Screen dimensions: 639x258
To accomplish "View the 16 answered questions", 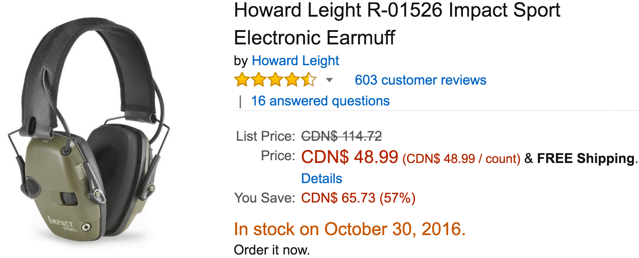I will tap(320, 101).
